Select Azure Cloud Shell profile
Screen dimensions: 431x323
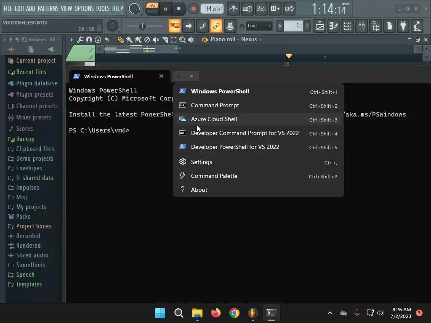(x=258, y=119)
